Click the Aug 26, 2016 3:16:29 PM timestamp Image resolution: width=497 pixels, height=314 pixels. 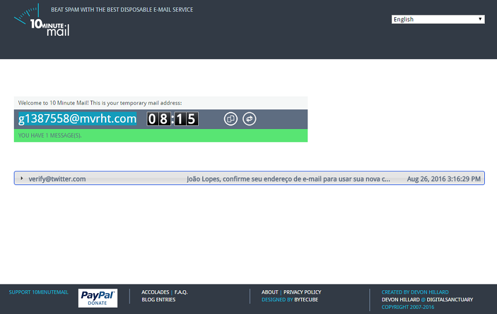click(444, 179)
